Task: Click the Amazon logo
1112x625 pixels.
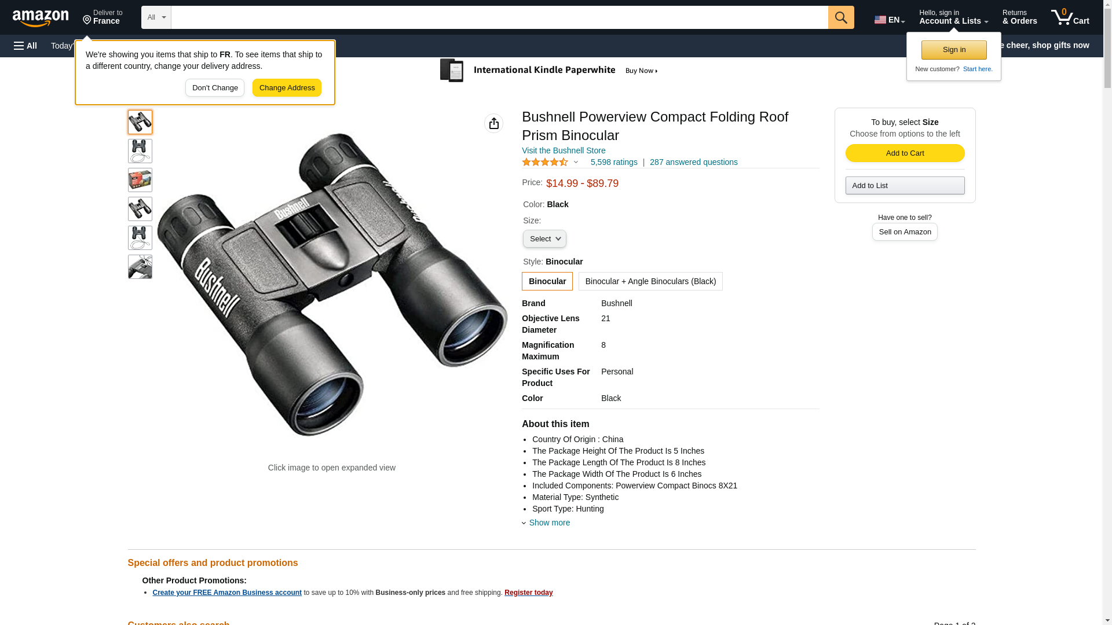Action: 41,18
